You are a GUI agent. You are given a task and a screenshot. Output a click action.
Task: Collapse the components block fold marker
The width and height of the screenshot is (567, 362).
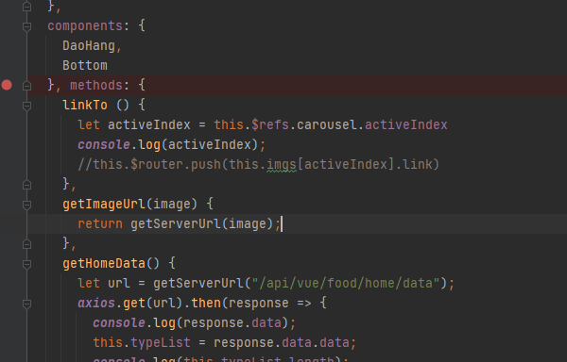26,26
